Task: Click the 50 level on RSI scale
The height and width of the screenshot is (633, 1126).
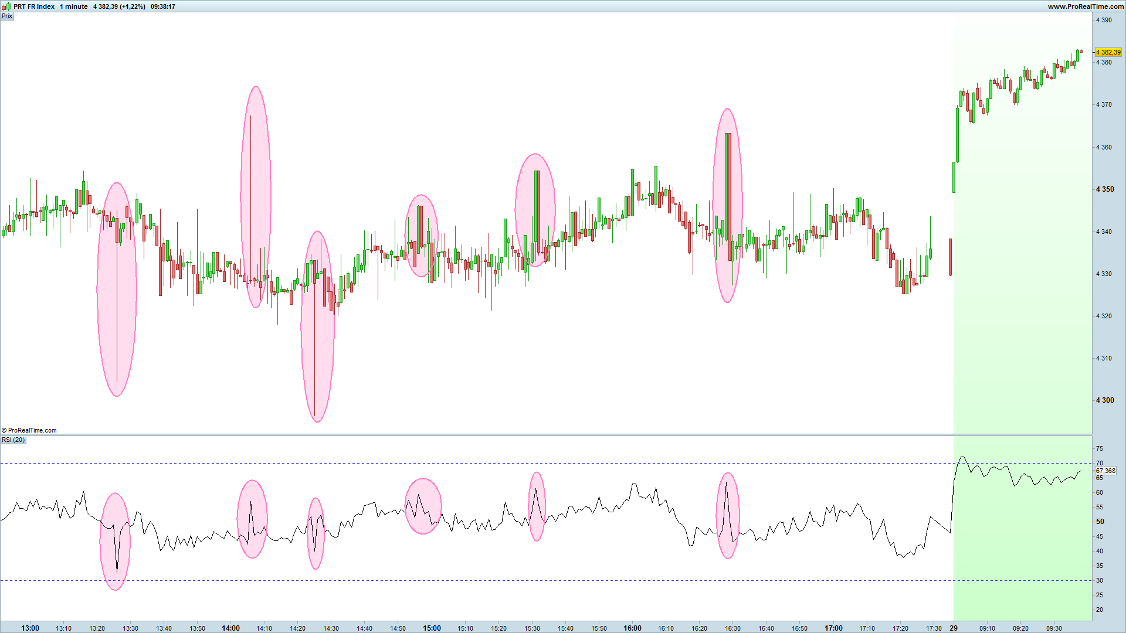Action: tap(1100, 522)
